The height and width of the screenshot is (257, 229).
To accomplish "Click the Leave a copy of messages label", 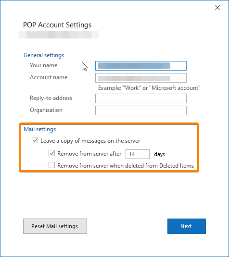I will 90,141.
